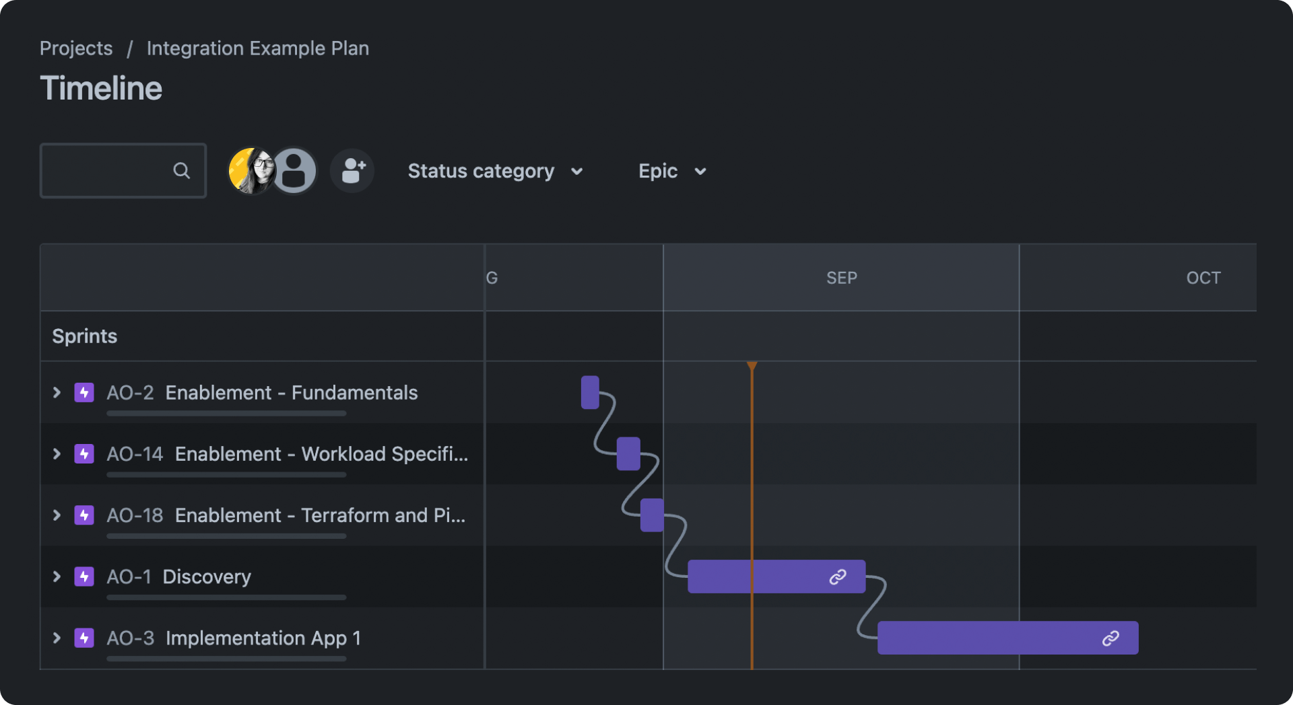Open the Status category dropdown
This screenshot has height=705, width=1293.
coord(495,171)
